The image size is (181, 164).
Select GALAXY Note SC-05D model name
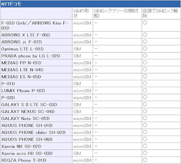[25, 118]
